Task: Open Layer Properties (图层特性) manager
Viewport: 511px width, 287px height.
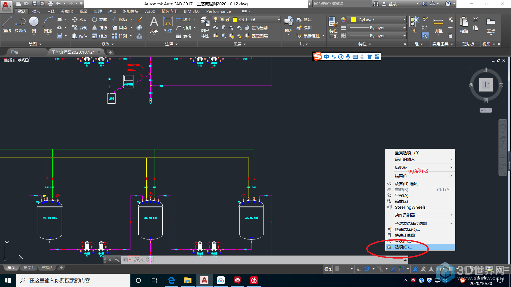Action: coord(205,27)
